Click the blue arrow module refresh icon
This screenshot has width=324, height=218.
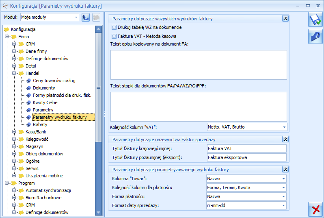tap(86, 17)
